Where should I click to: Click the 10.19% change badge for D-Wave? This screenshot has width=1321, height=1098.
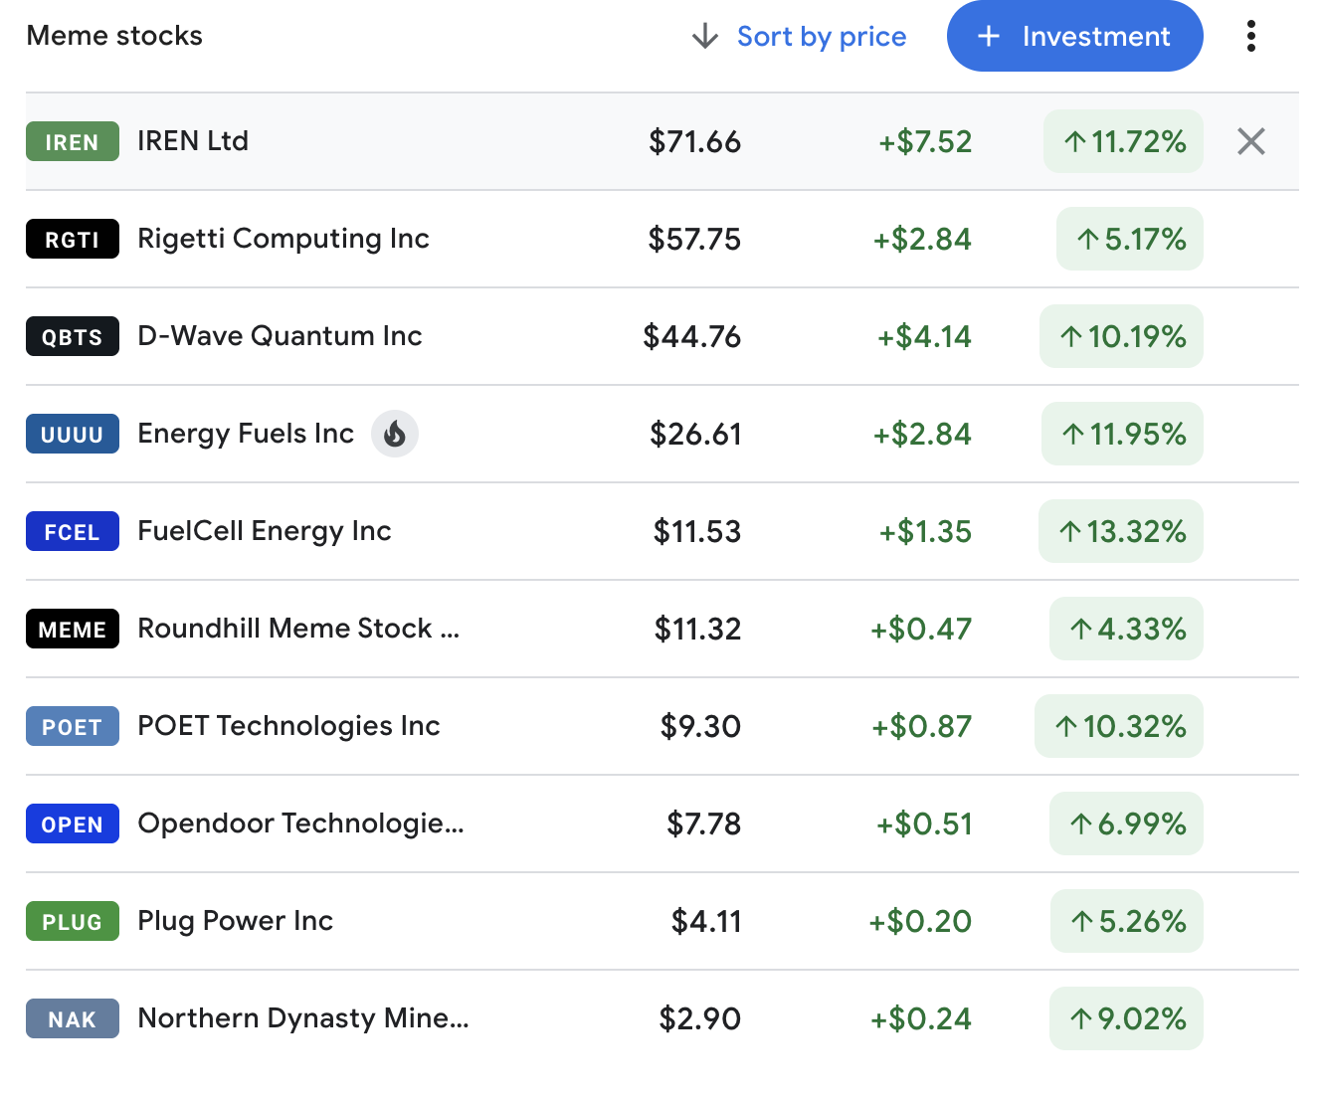pyautogui.click(x=1121, y=336)
